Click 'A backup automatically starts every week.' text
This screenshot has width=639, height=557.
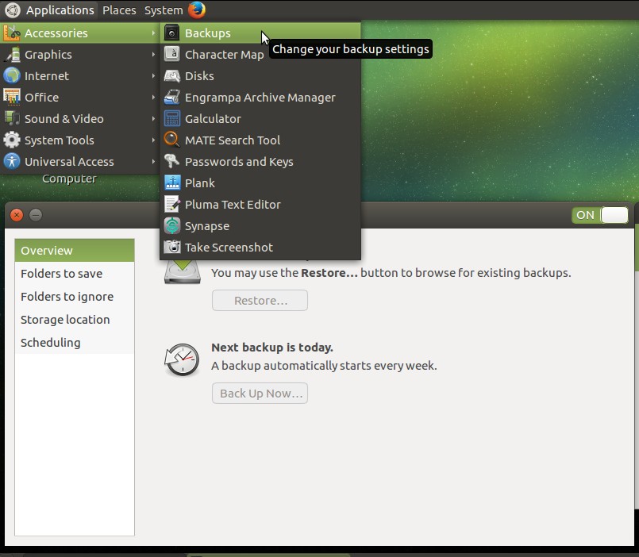pos(324,366)
